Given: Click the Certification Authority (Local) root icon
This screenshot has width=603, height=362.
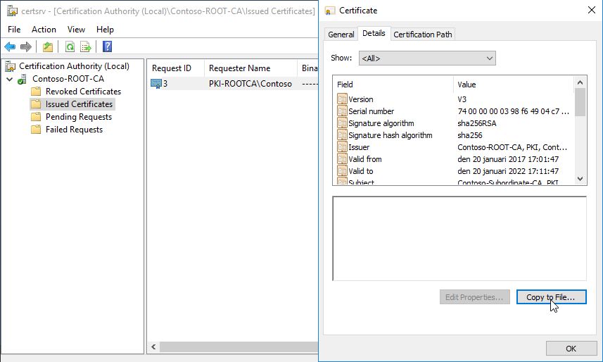Looking at the screenshot, I should point(11,66).
